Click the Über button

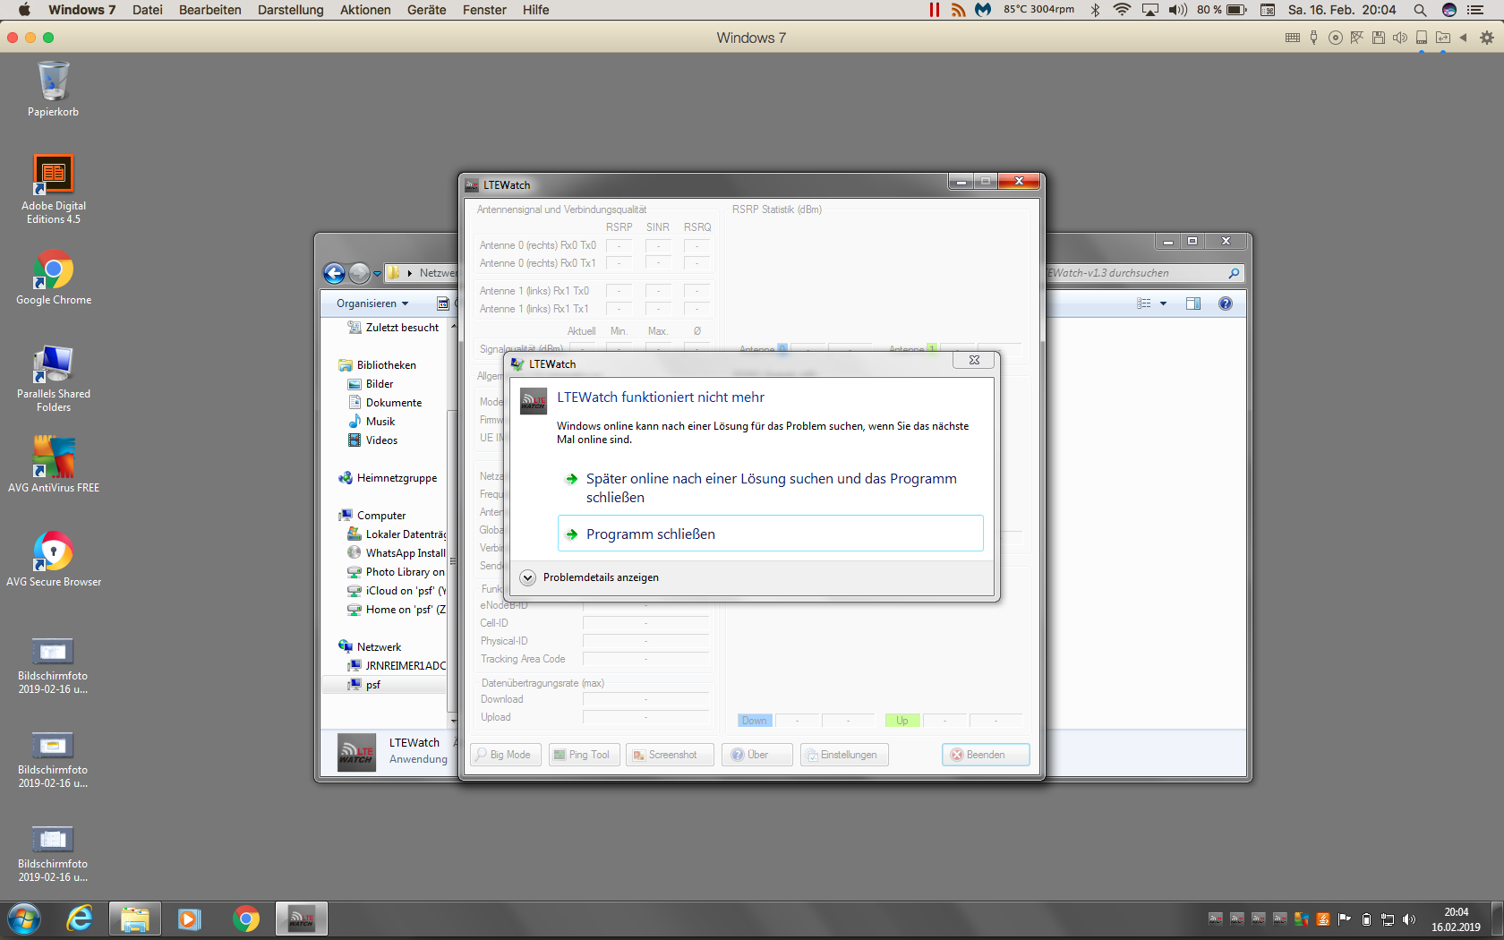[757, 755]
